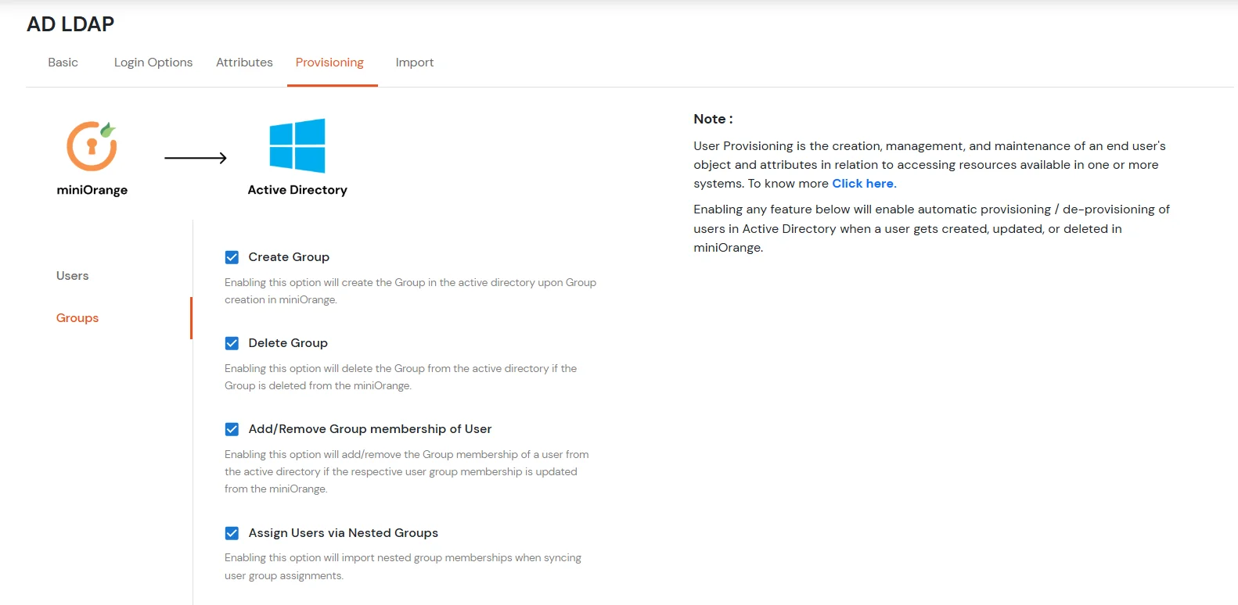Screen dimensions: 1238x605
Task: Toggle Add/Remove Group membership of User checkbox
Action: 232,429
